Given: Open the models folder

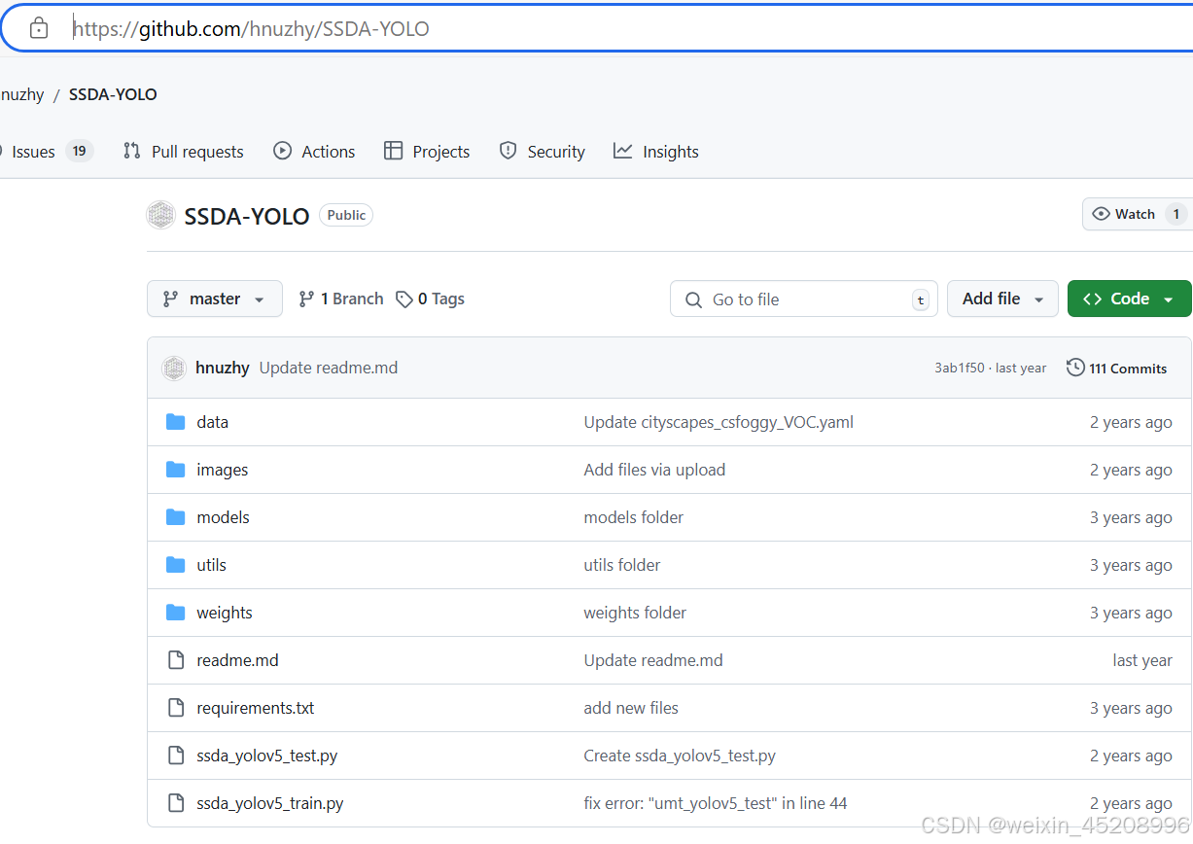Looking at the screenshot, I should pos(223,517).
